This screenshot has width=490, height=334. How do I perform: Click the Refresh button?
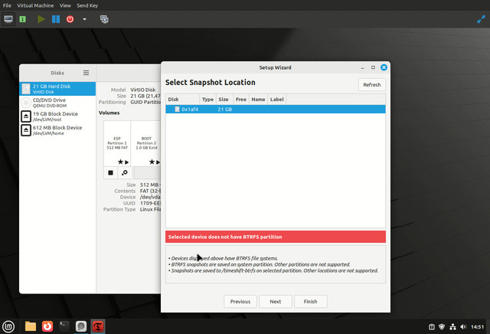pyautogui.click(x=371, y=85)
